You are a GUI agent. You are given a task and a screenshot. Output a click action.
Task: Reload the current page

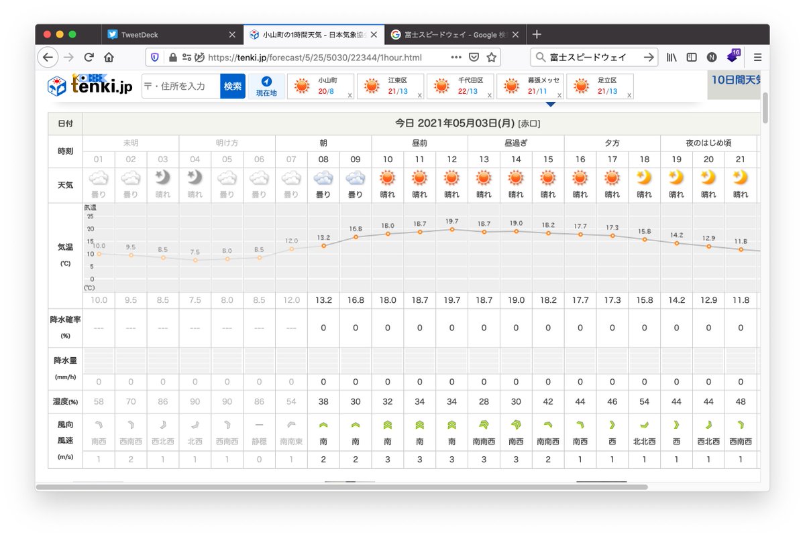[x=89, y=58]
